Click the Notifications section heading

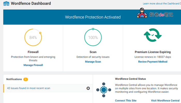click(x=14, y=79)
